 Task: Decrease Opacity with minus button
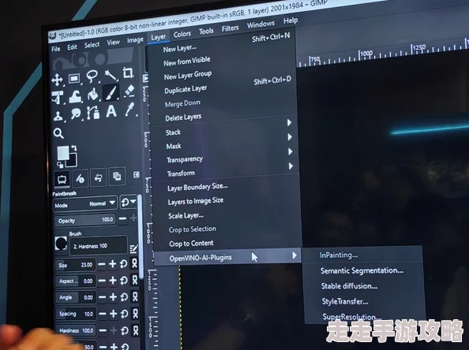tap(122, 219)
